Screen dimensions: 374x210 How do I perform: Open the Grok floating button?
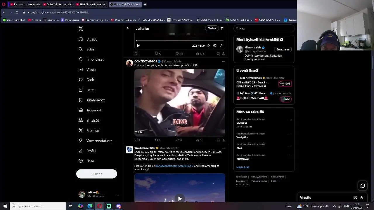(363, 186)
